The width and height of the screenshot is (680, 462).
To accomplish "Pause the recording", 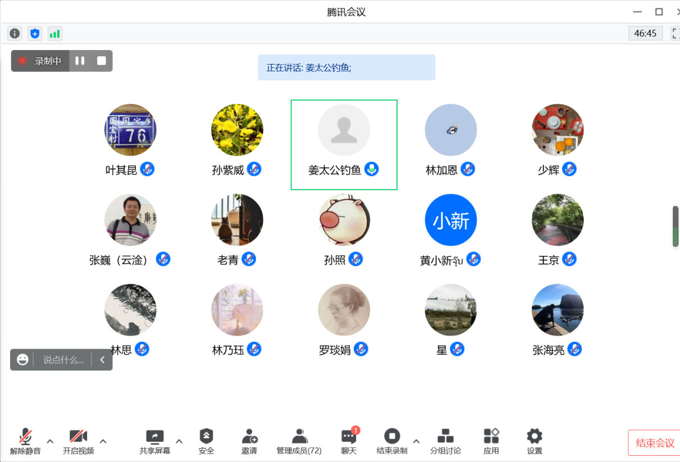I will click(x=80, y=61).
